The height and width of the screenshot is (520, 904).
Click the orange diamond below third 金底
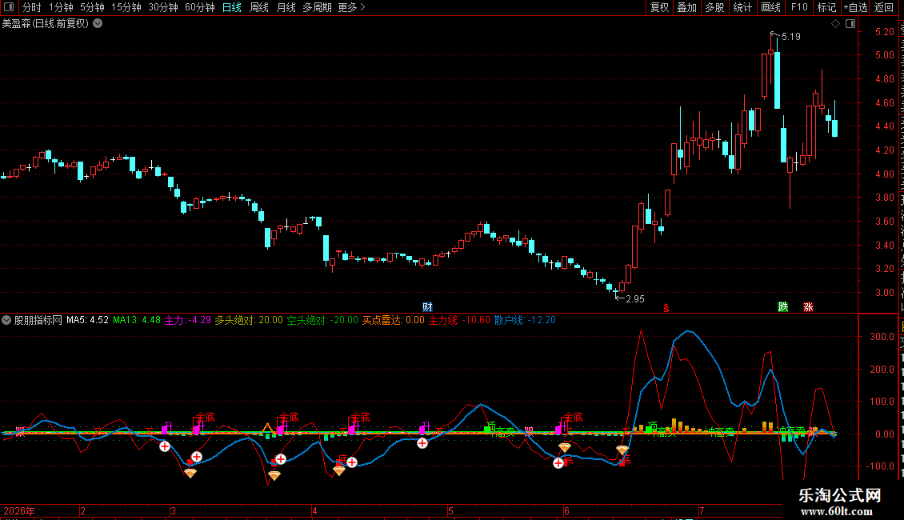coord(339,470)
